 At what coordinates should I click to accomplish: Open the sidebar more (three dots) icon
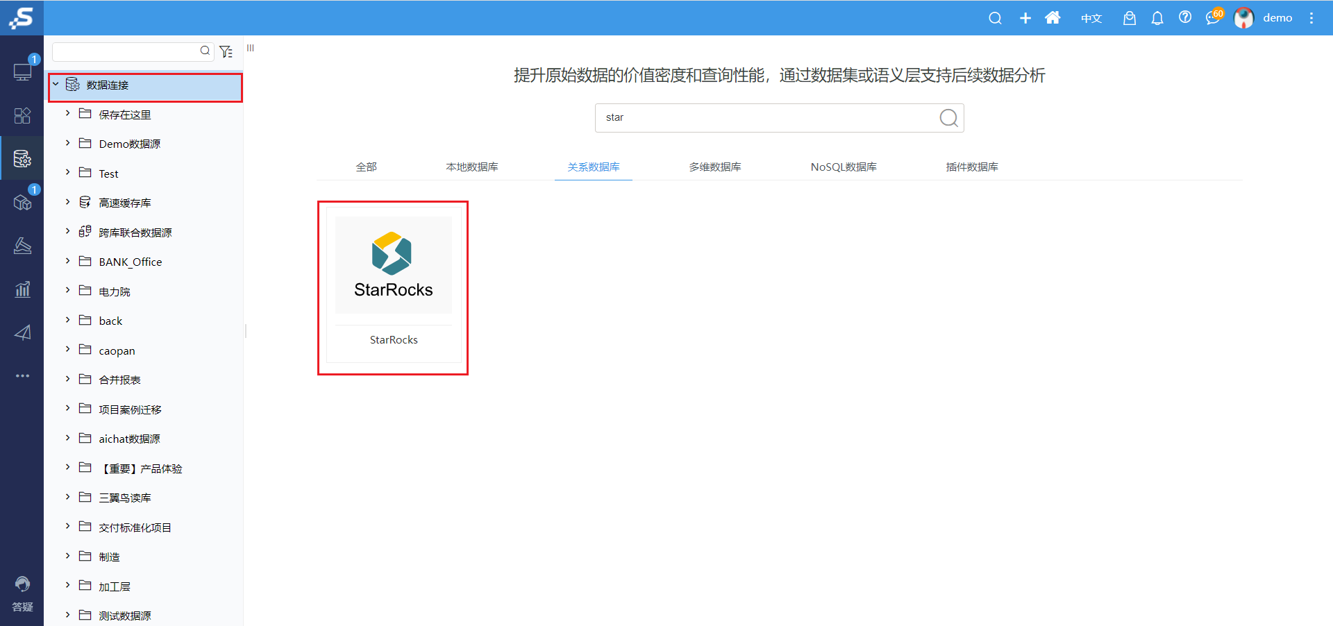pyautogui.click(x=22, y=375)
